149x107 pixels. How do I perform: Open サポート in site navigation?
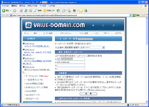coord(107,33)
